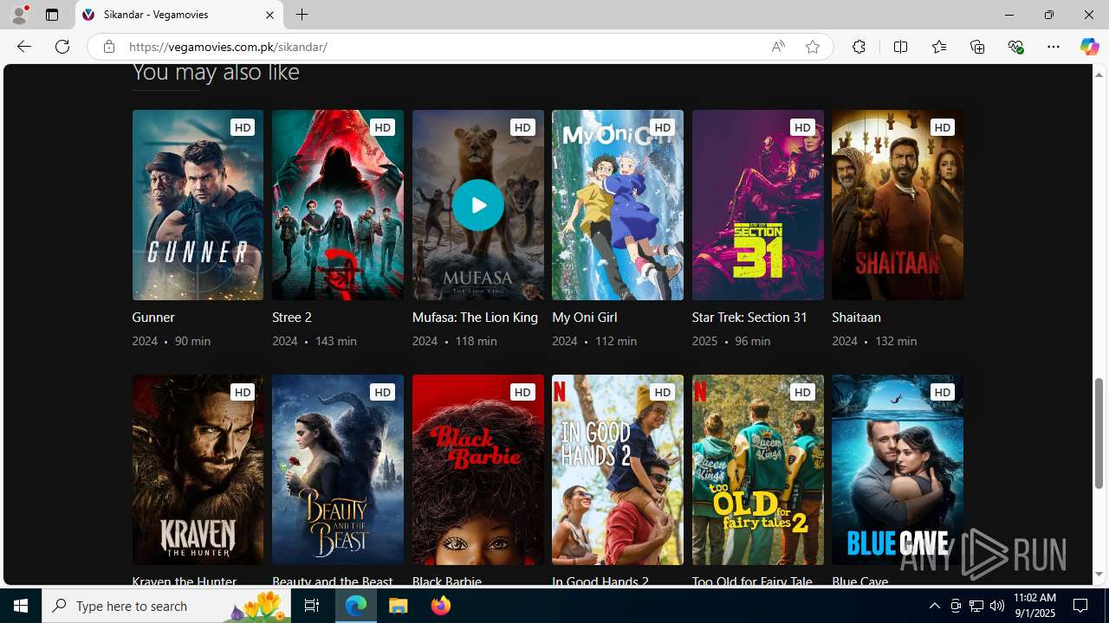Open tab actions menu
Viewport: 1109px width, 623px height.
(x=52, y=15)
